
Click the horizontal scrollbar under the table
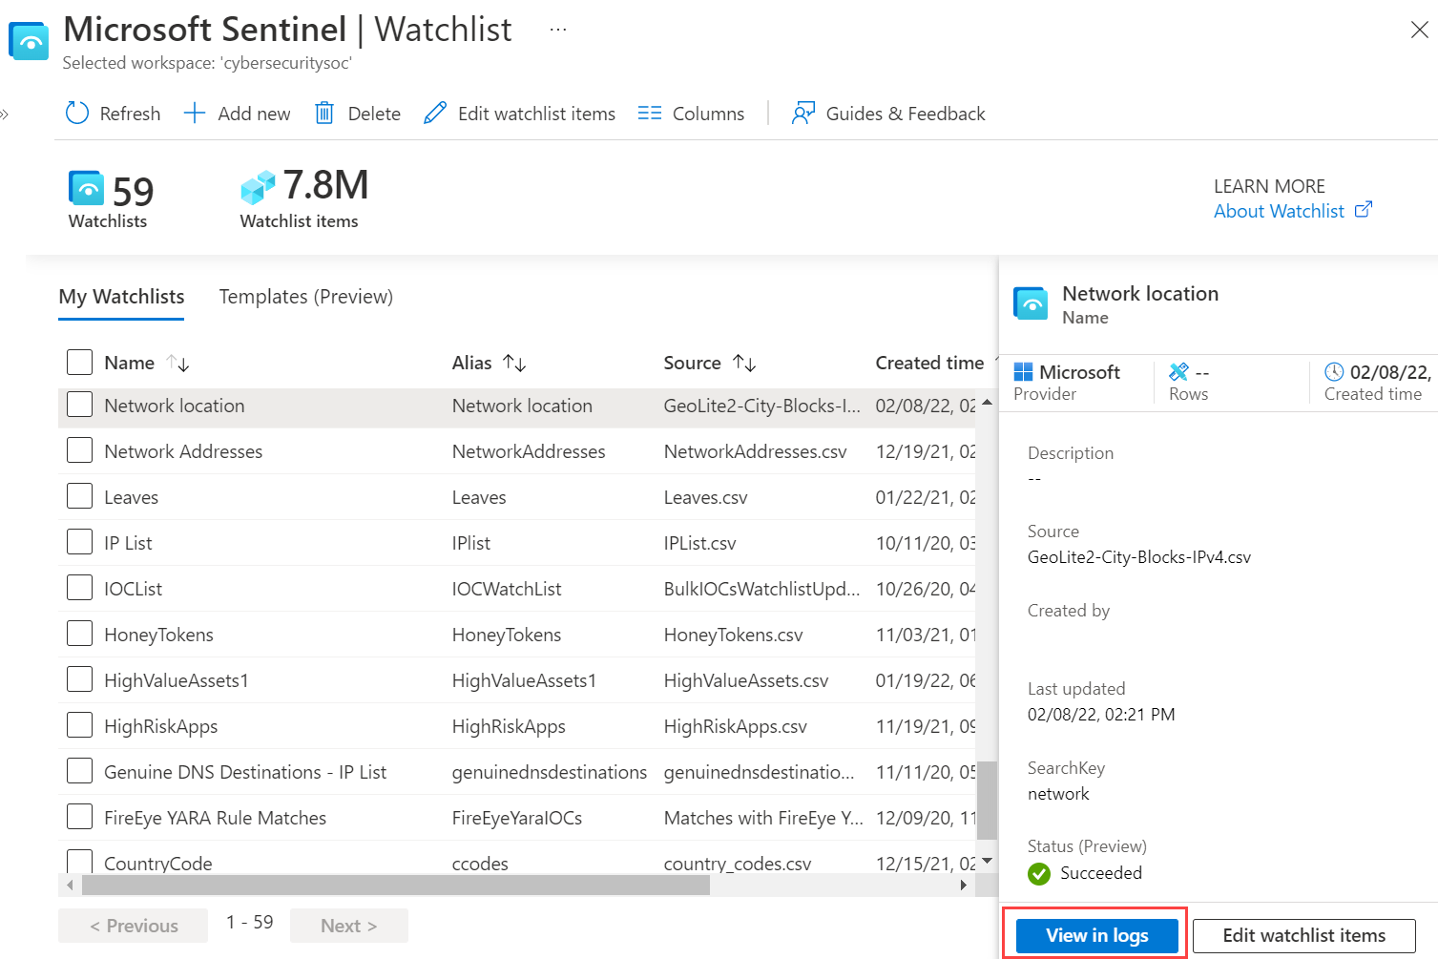[x=395, y=886]
